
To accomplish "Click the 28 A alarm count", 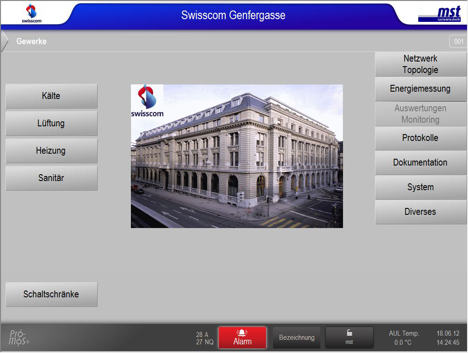I will click(x=203, y=334).
